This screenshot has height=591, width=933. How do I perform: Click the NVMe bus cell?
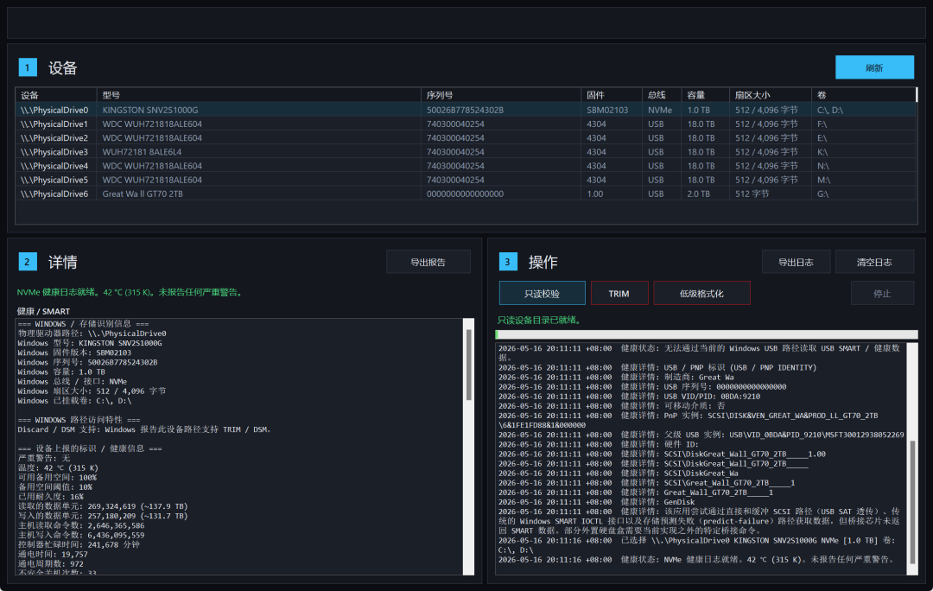pyautogui.click(x=660, y=110)
